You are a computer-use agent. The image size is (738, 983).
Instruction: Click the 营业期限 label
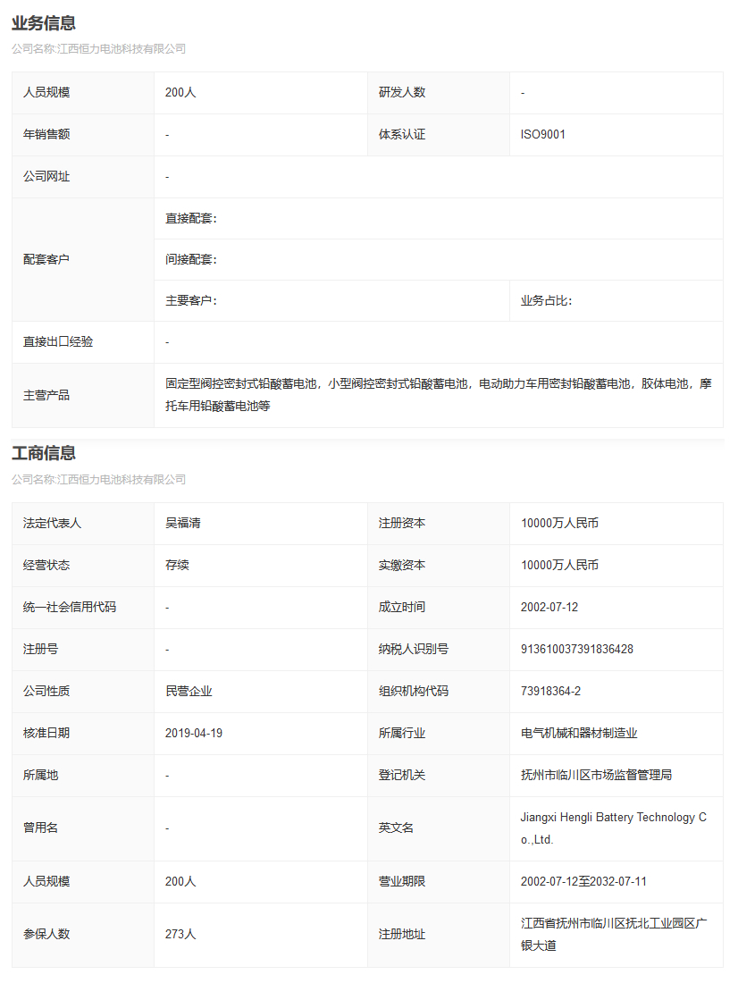[402, 881]
